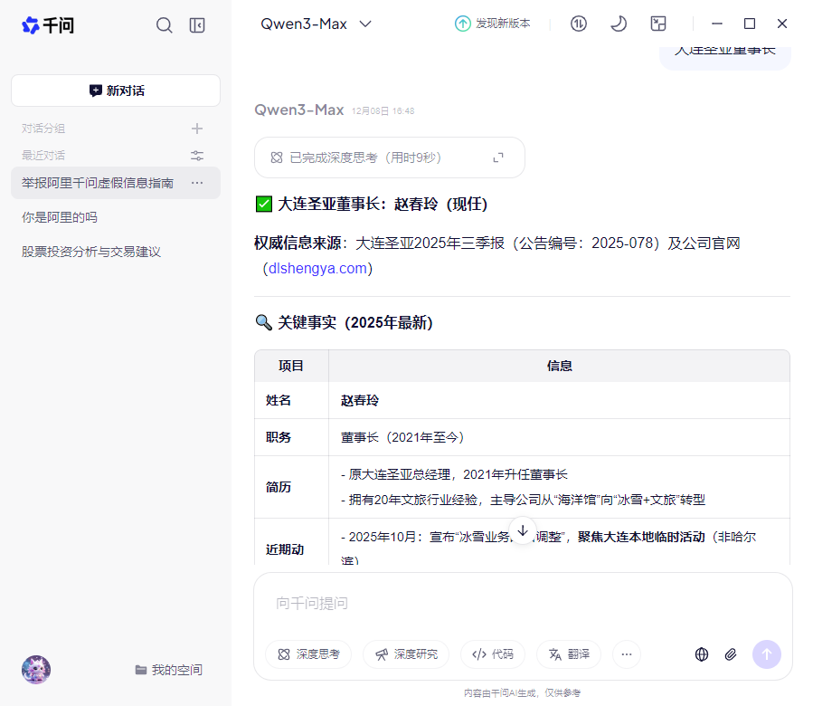
Task: Click the 简历 row label
Action: click(x=279, y=487)
